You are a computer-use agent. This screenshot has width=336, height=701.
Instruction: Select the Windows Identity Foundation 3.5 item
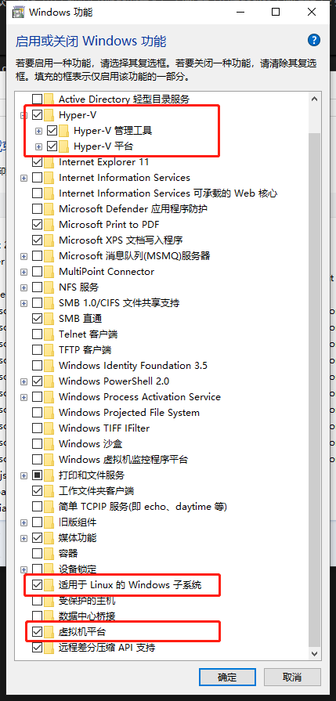click(x=133, y=366)
